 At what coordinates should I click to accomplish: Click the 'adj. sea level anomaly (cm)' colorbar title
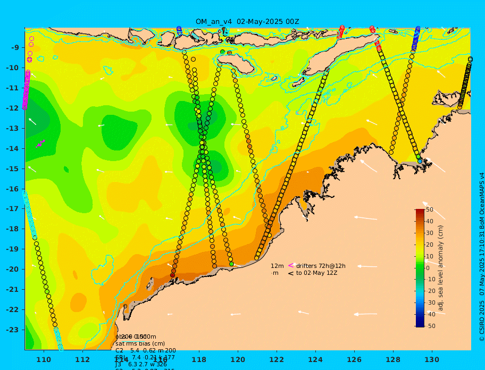click(441, 268)
